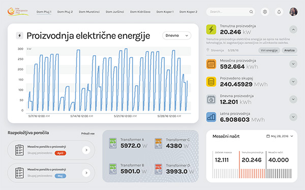This screenshot has width=305, height=190.
Task: Click the 40.000 monthly plan value
Action: tap(279, 160)
